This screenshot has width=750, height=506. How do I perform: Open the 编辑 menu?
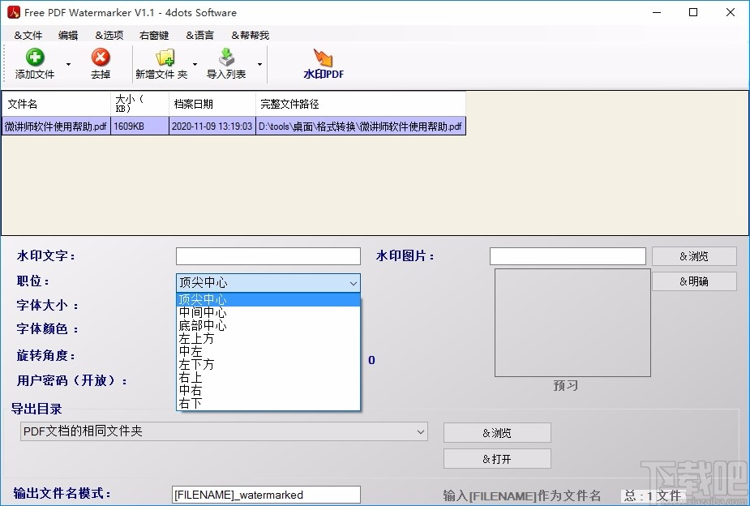[68, 36]
